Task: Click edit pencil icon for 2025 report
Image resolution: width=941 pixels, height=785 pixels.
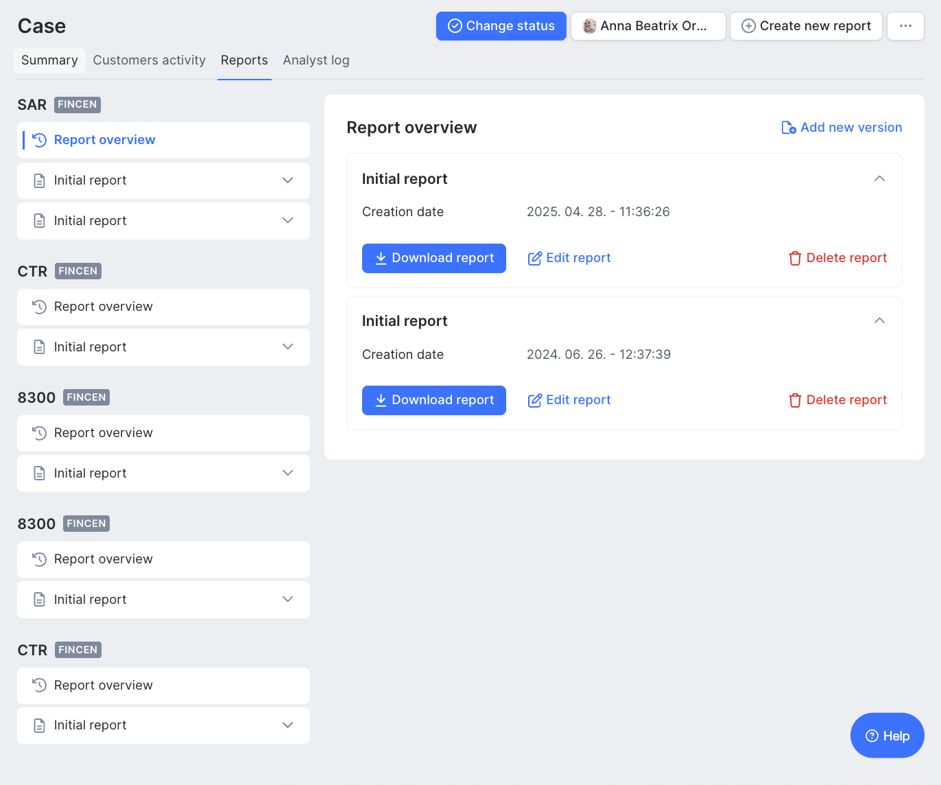Action: (x=534, y=258)
